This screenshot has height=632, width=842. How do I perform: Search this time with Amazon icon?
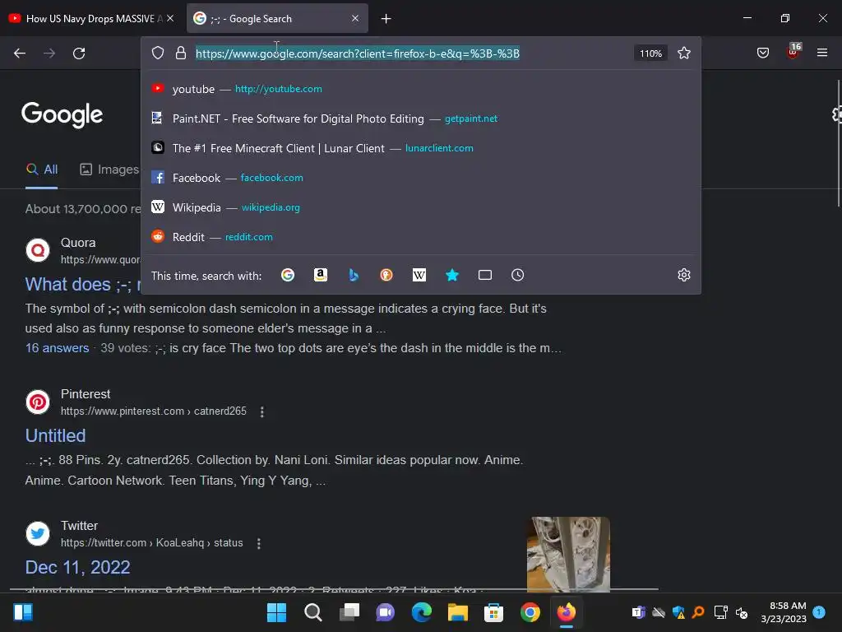321,275
